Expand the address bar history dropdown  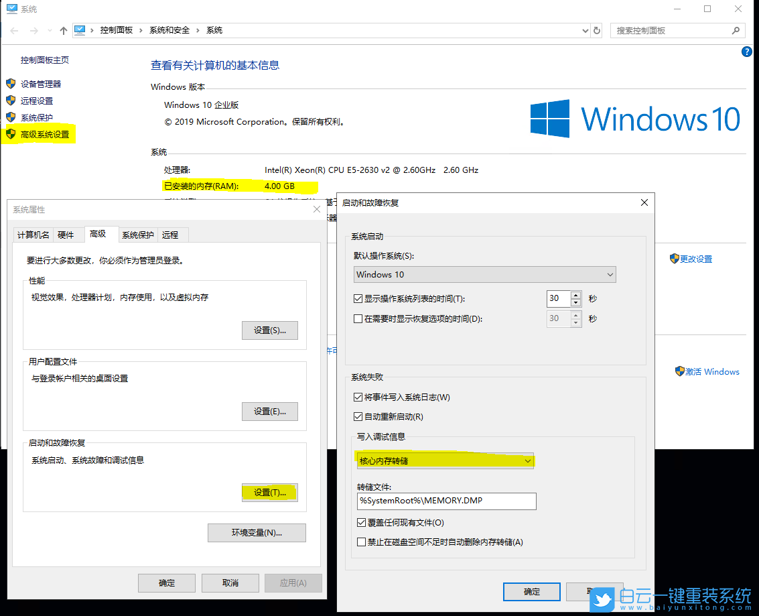(x=584, y=30)
